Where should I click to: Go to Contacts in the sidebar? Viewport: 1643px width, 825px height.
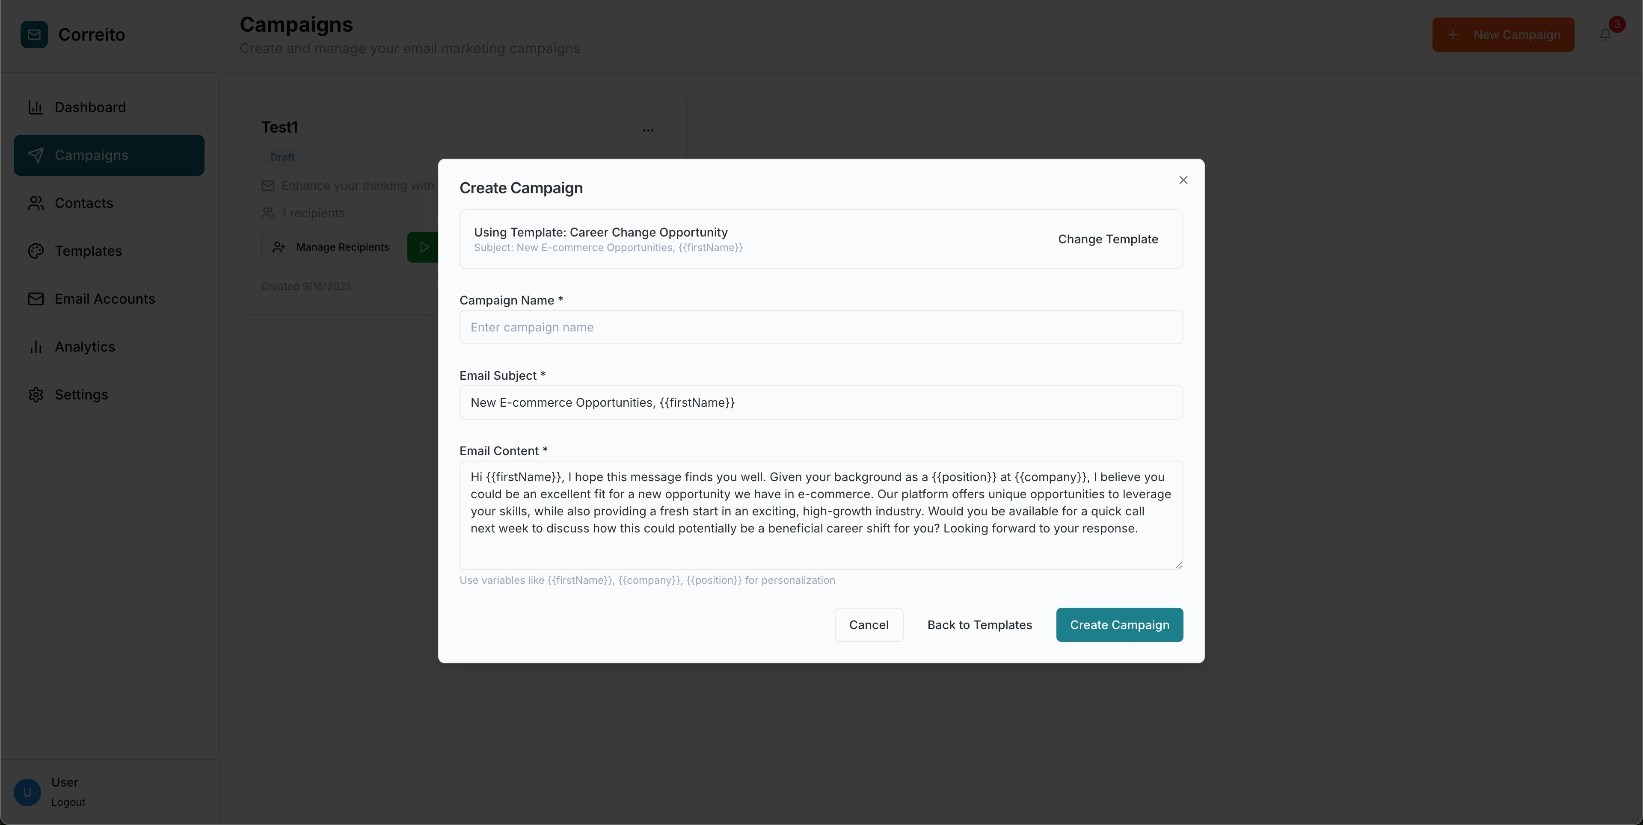83,203
